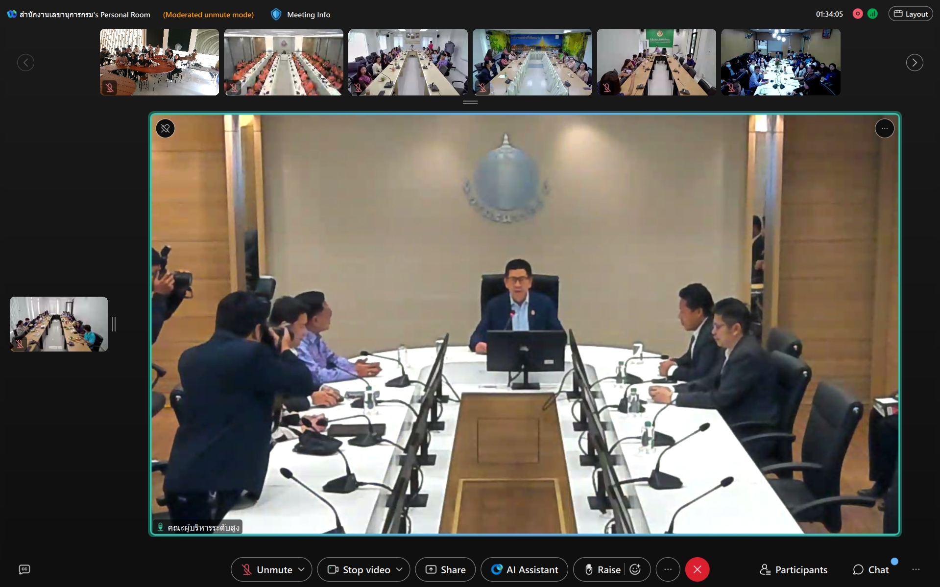Open the Chat panel
Image resolution: width=940 pixels, height=587 pixels.
click(x=871, y=569)
